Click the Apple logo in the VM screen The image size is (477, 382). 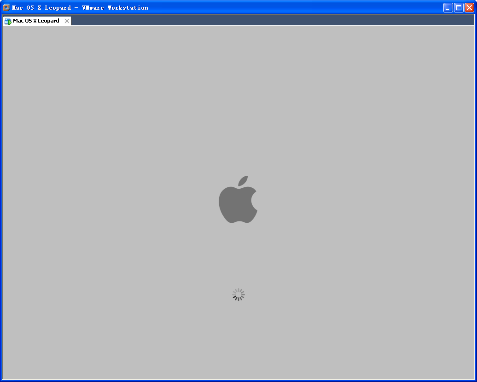(238, 199)
